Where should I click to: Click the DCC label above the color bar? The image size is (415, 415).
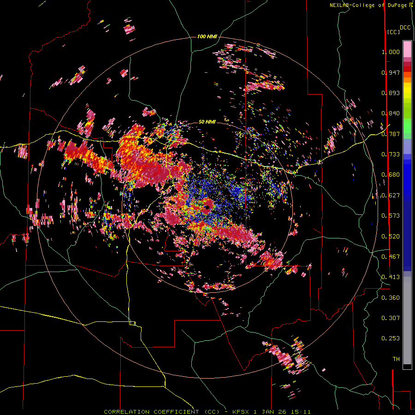pyautogui.click(x=405, y=28)
